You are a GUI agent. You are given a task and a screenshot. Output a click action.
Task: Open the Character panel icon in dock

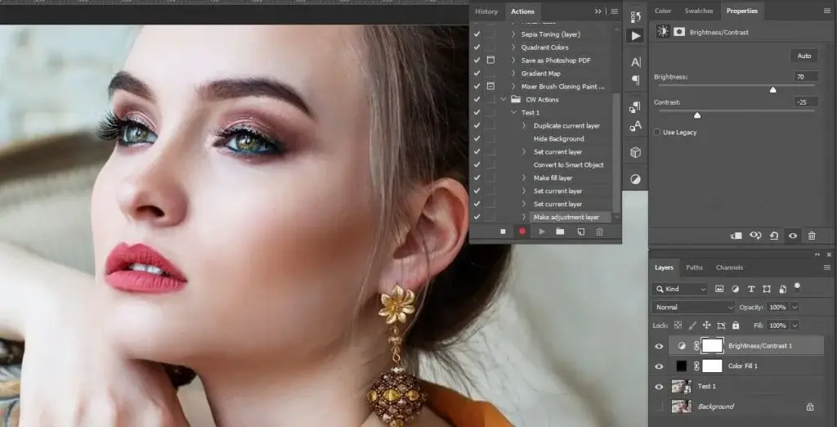click(x=635, y=62)
